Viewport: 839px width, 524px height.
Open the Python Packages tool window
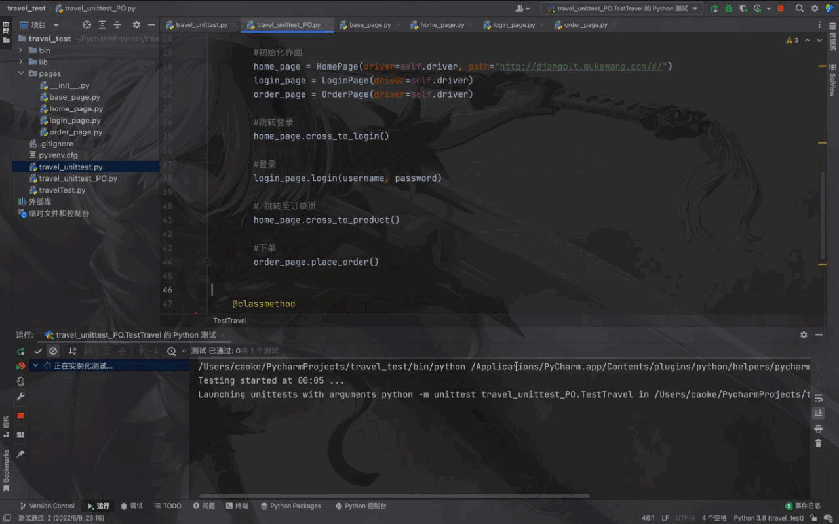[290, 506]
